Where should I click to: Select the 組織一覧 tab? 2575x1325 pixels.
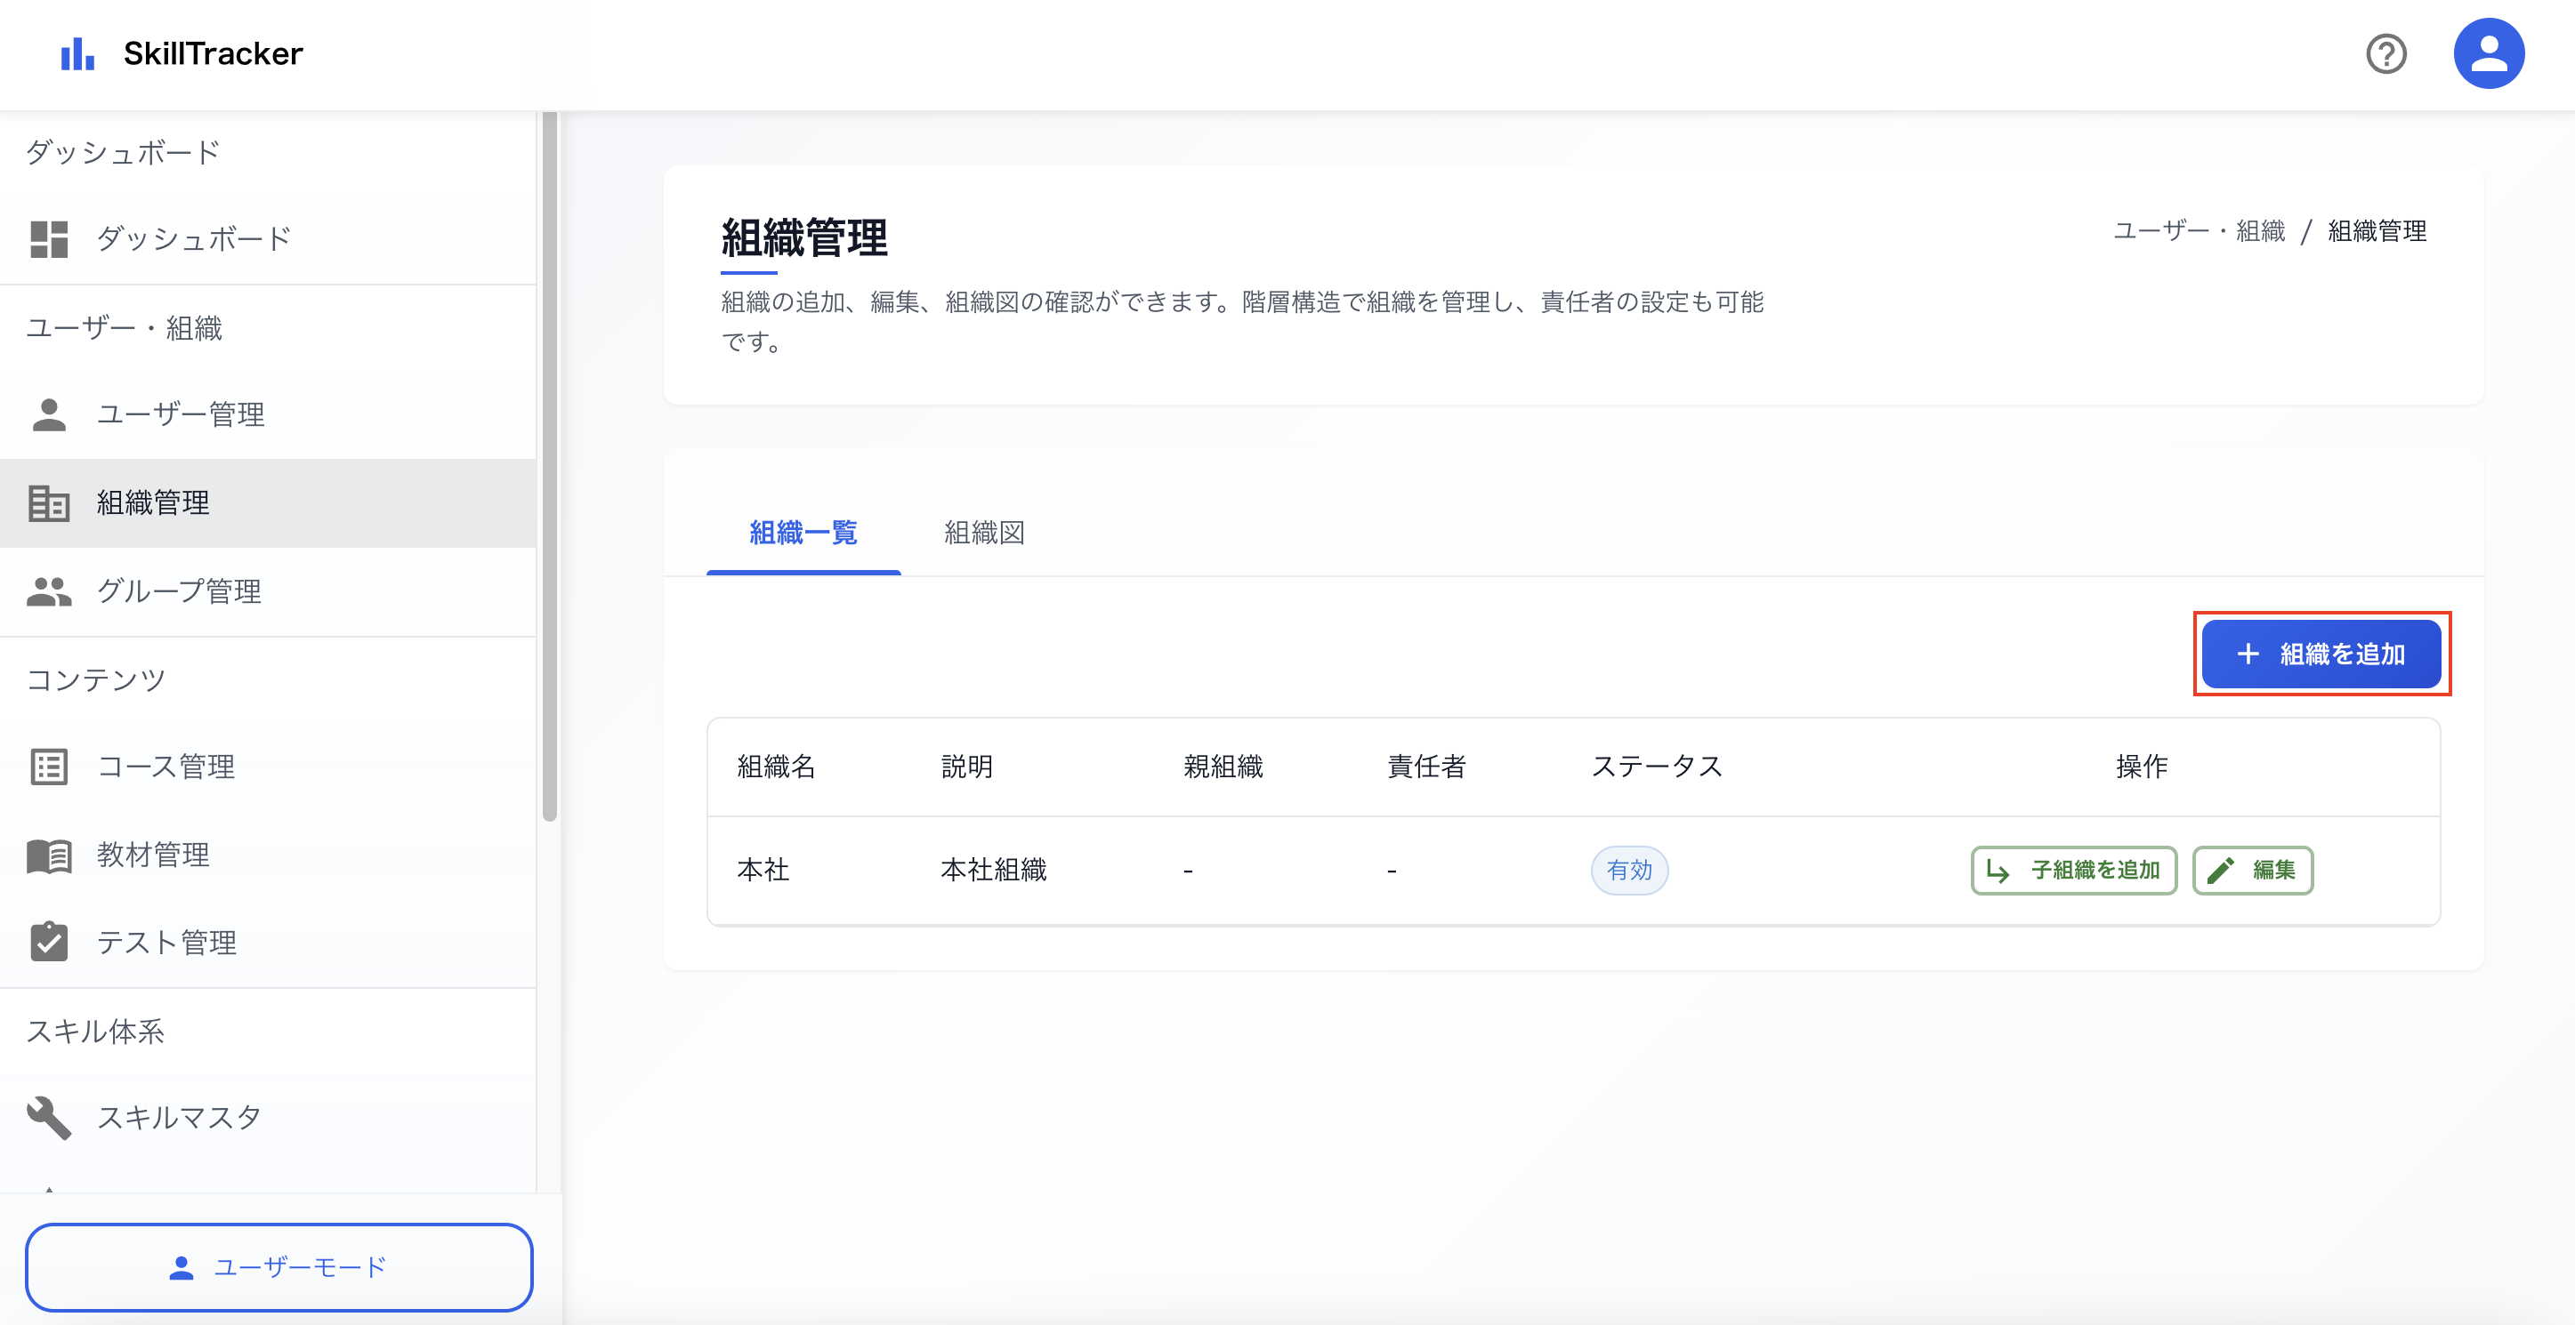pyautogui.click(x=803, y=533)
